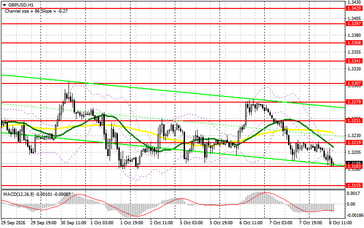Screen dimensions: 364x228
Task: Click the 1.3430 price axis value
Action: pos(354,2)
